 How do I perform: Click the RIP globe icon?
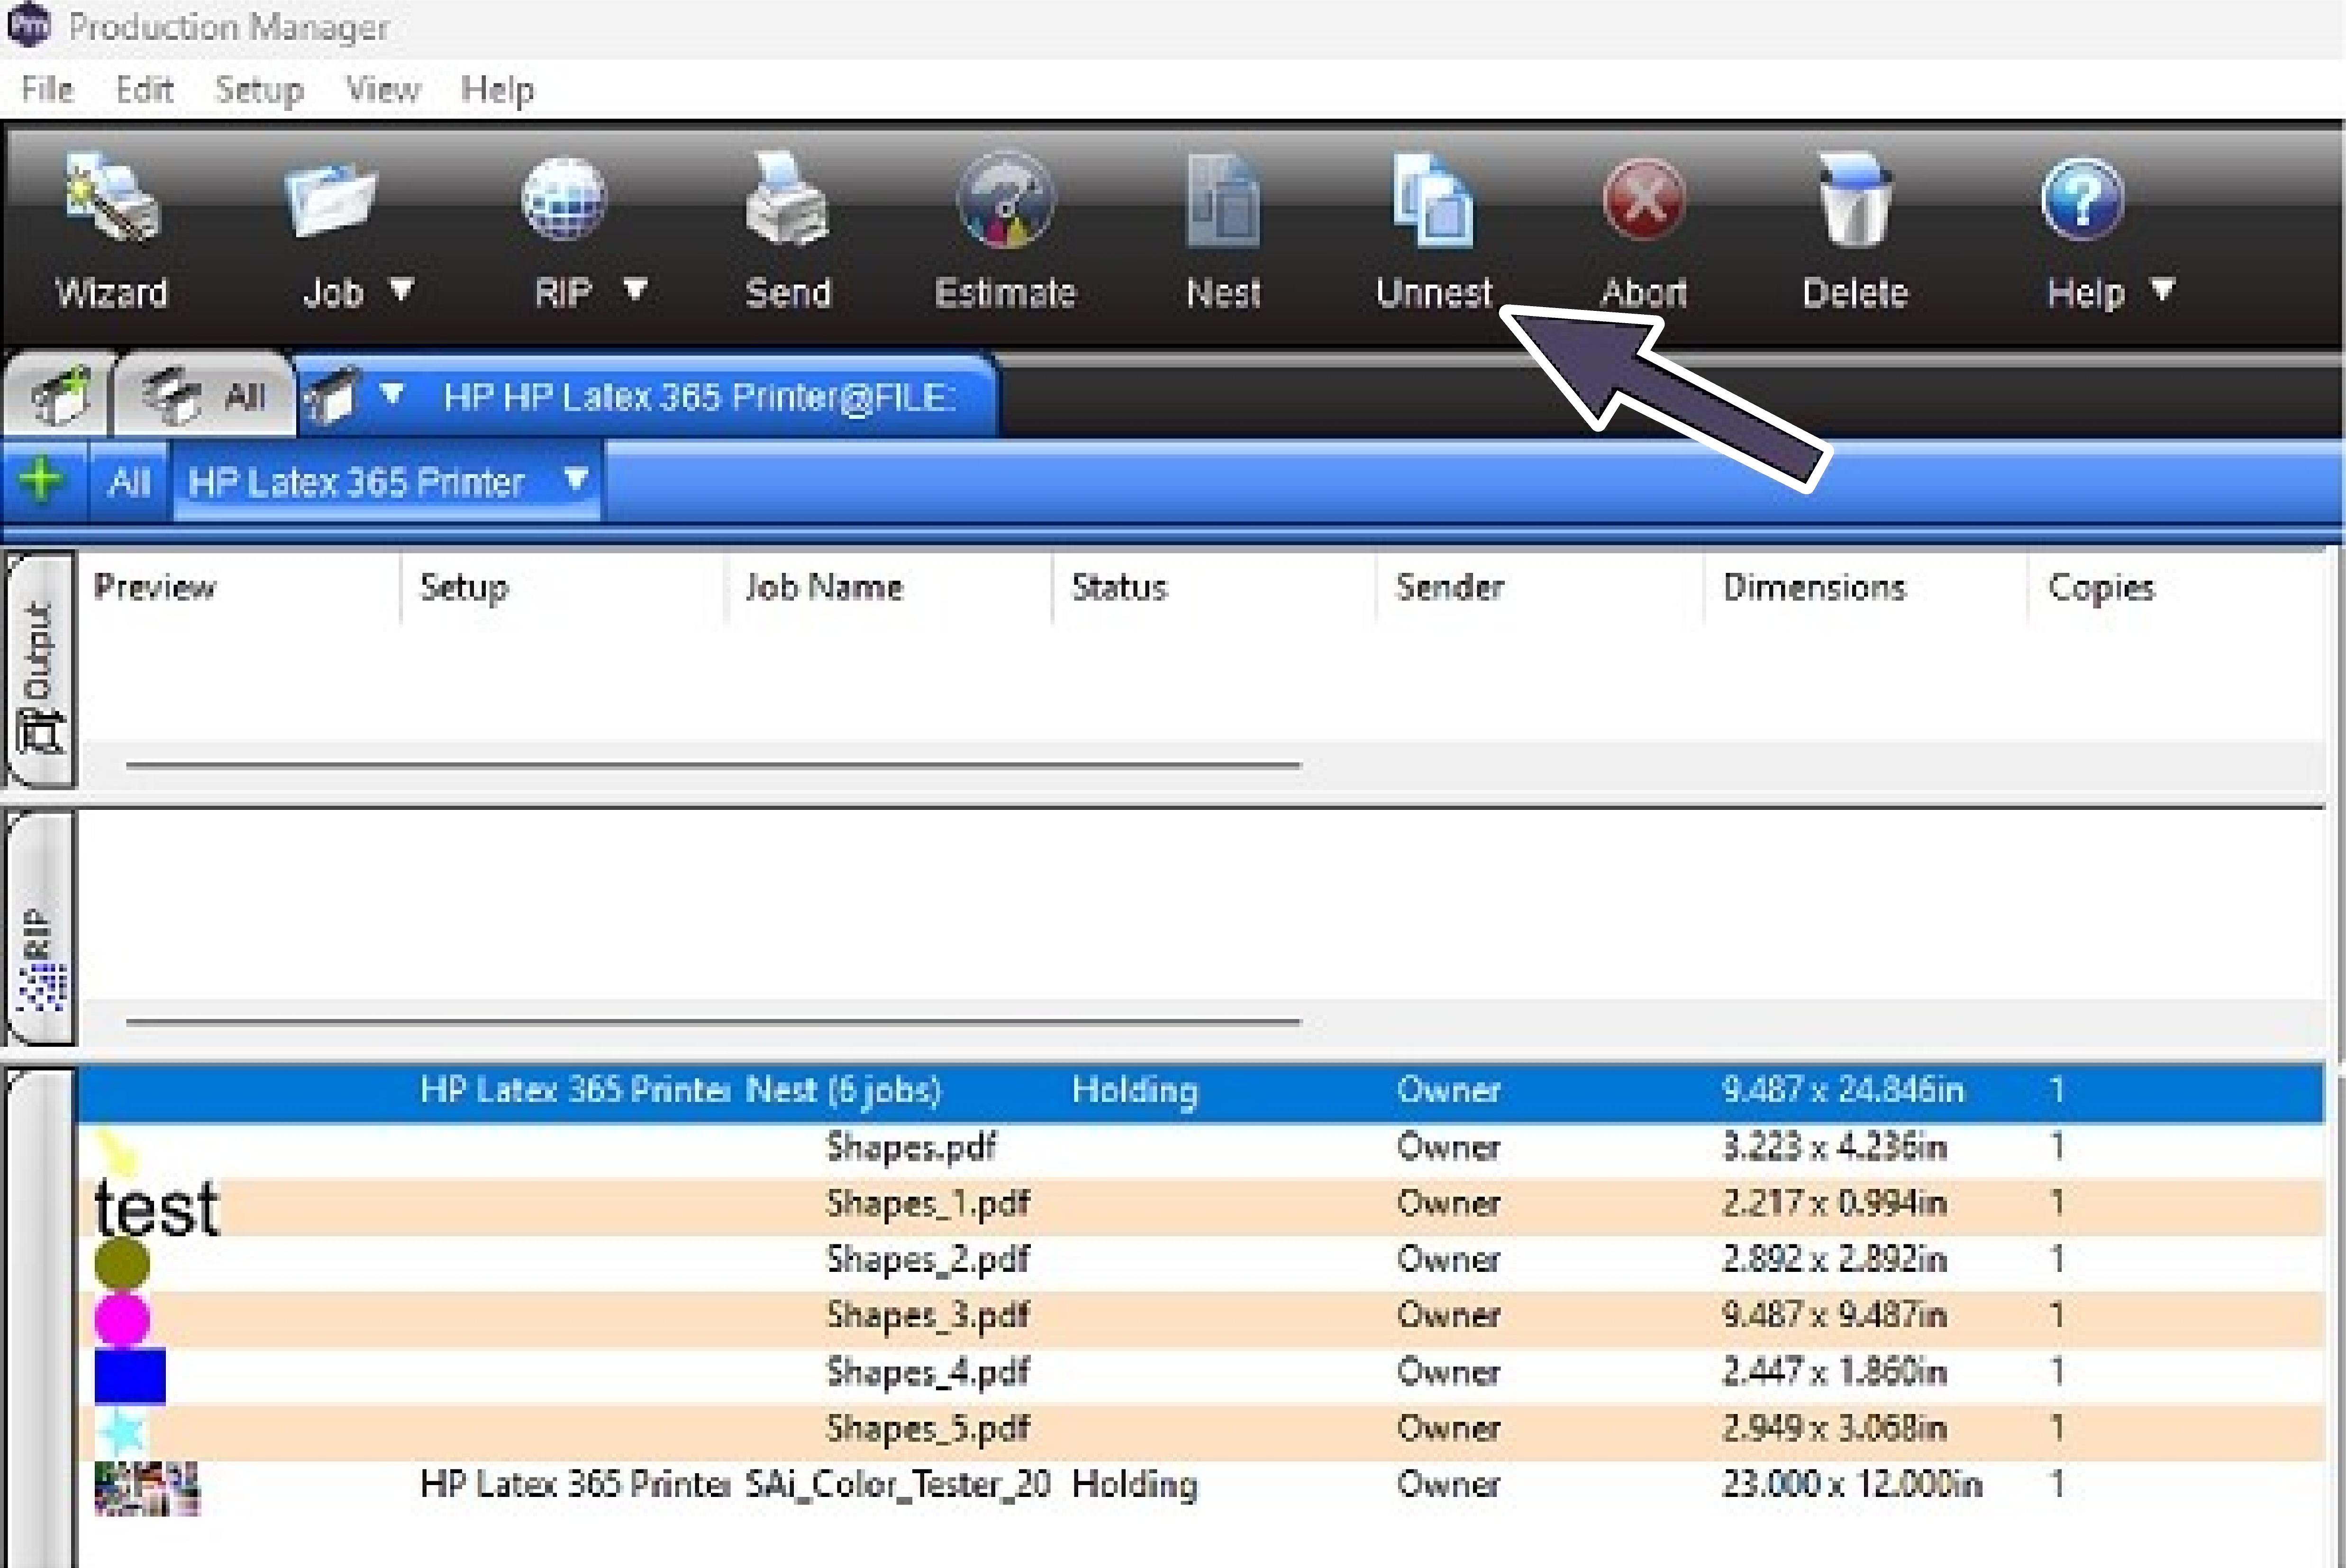[564, 198]
